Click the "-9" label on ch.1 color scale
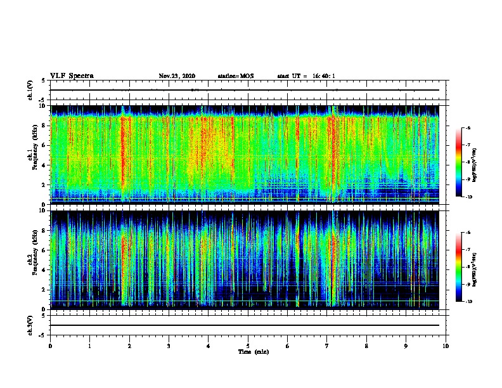This screenshot has width=502, height=388. (468, 179)
